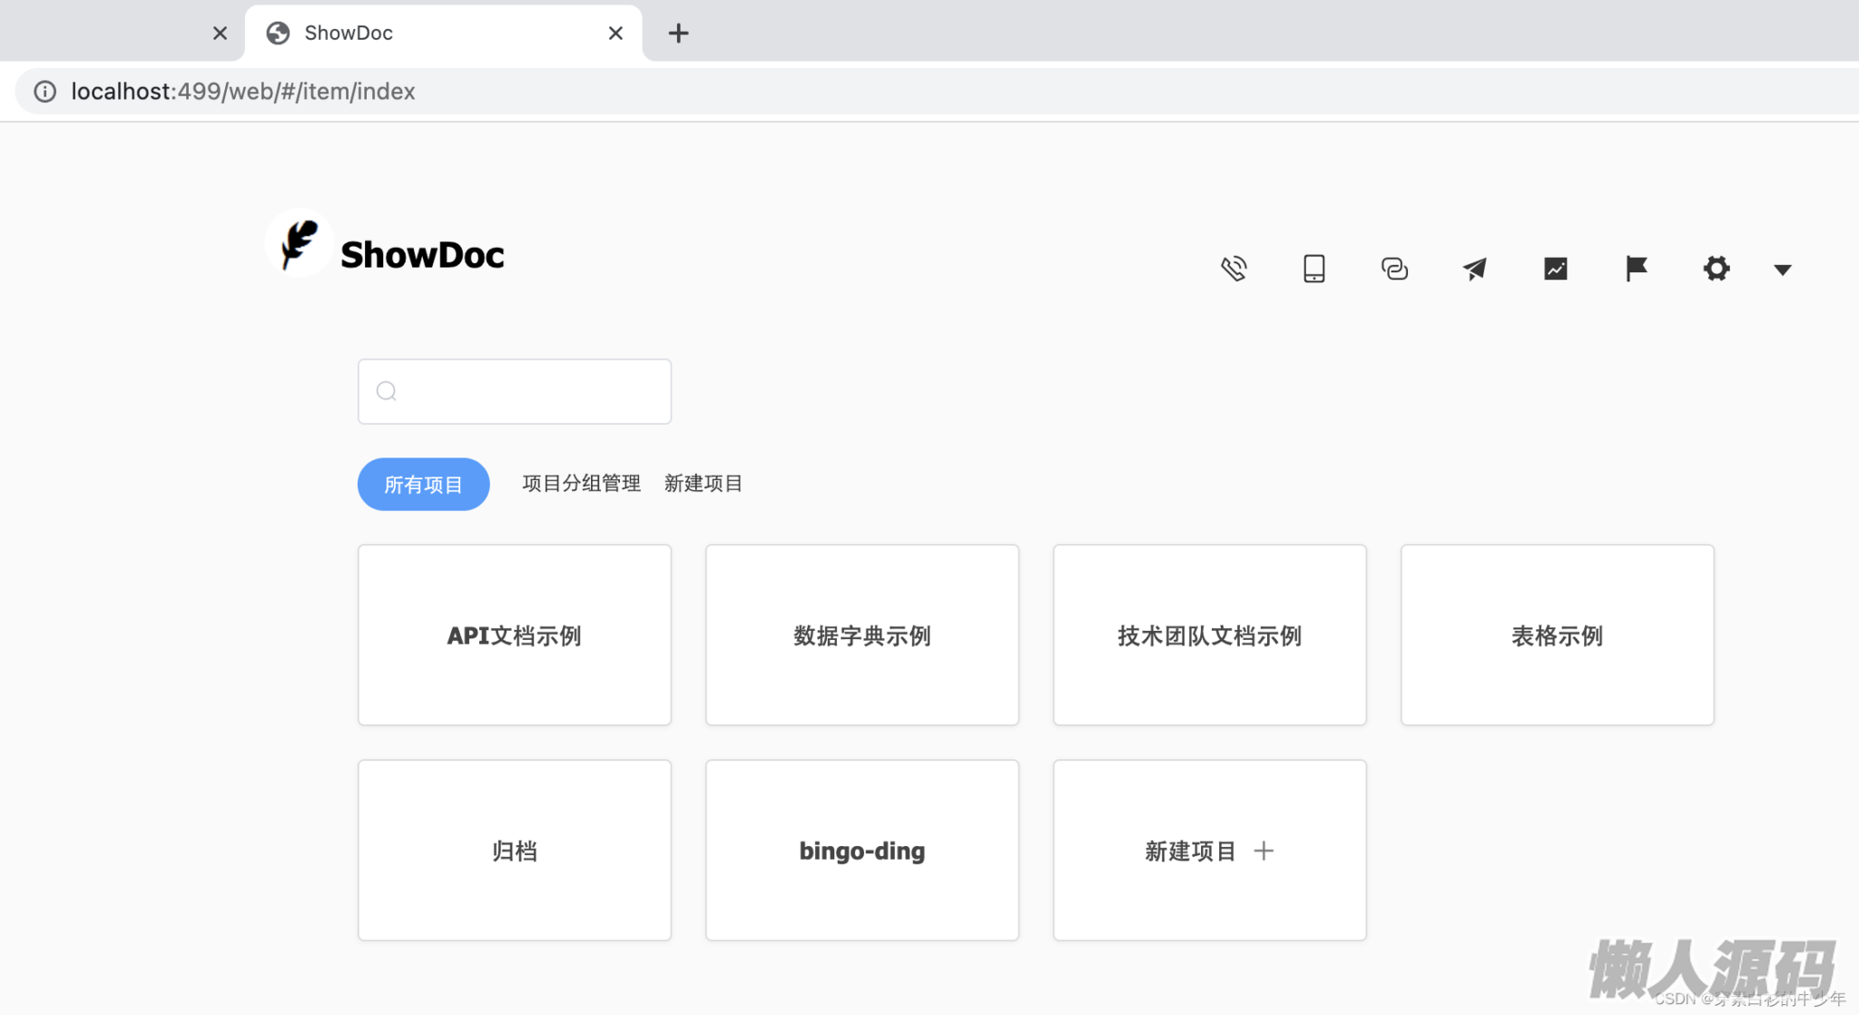Click the ShowDoc feather logo

pos(300,243)
